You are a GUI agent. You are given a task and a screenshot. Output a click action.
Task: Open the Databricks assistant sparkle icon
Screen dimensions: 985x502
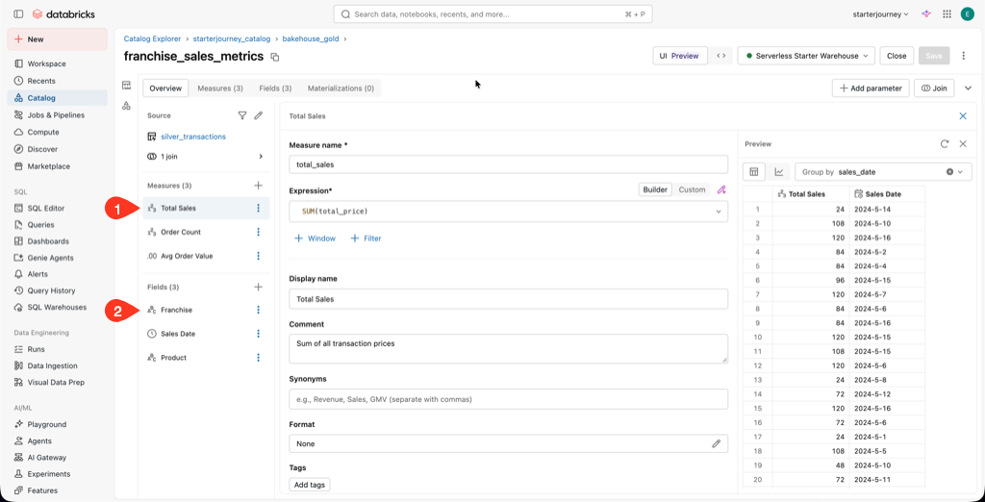[926, 13]
